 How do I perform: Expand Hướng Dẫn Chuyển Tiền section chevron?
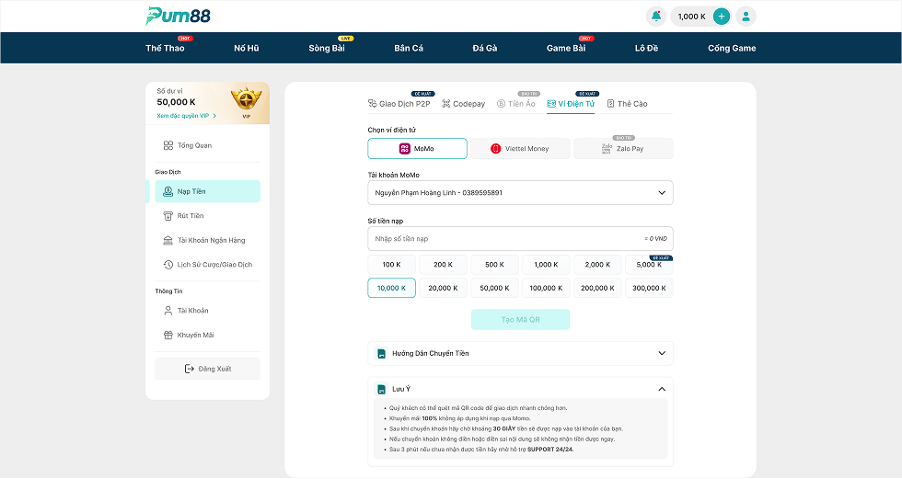(662, 354)
